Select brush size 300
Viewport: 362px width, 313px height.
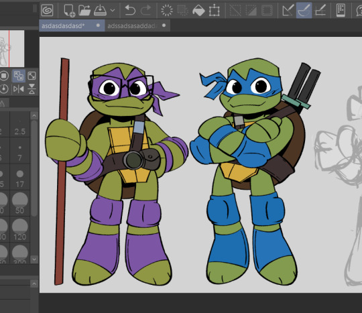(20, 253)
